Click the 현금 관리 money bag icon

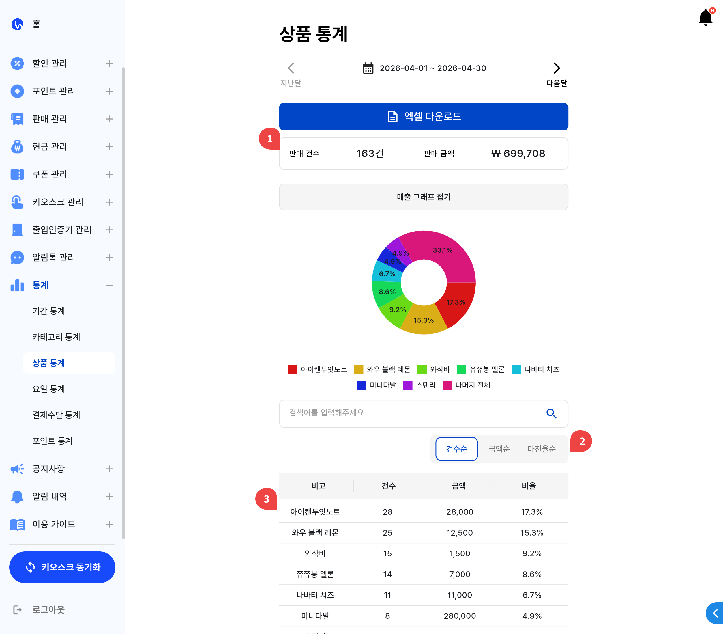tap(17, 146)
